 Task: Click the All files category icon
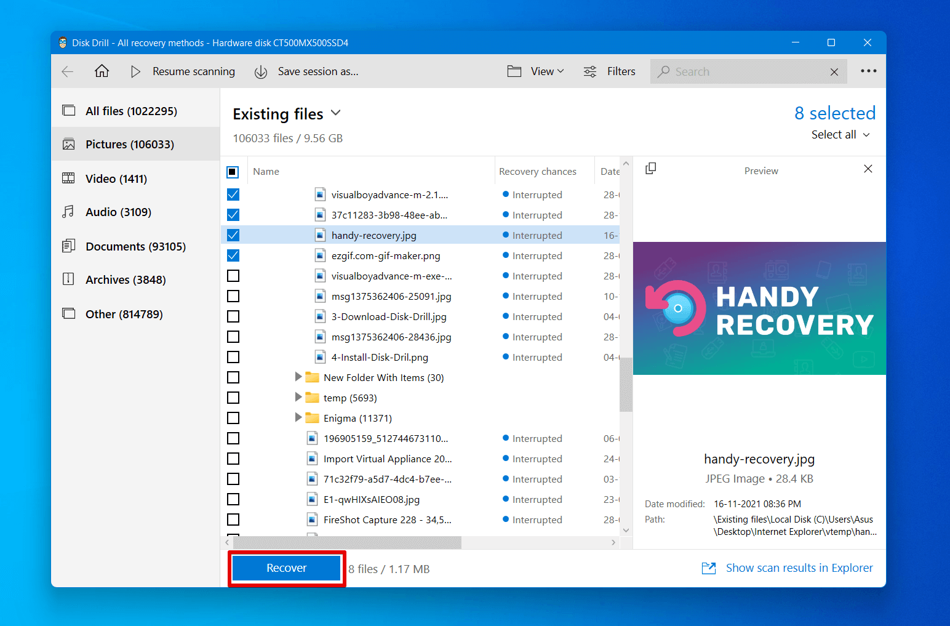point(69,111)
